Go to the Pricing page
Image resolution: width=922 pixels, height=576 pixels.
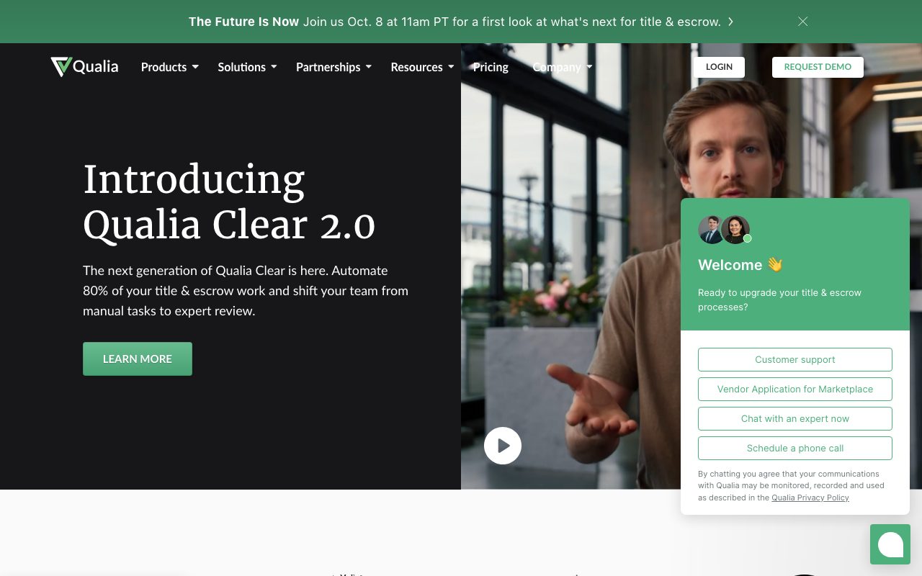pyautogui.click(x=491, y=67)
